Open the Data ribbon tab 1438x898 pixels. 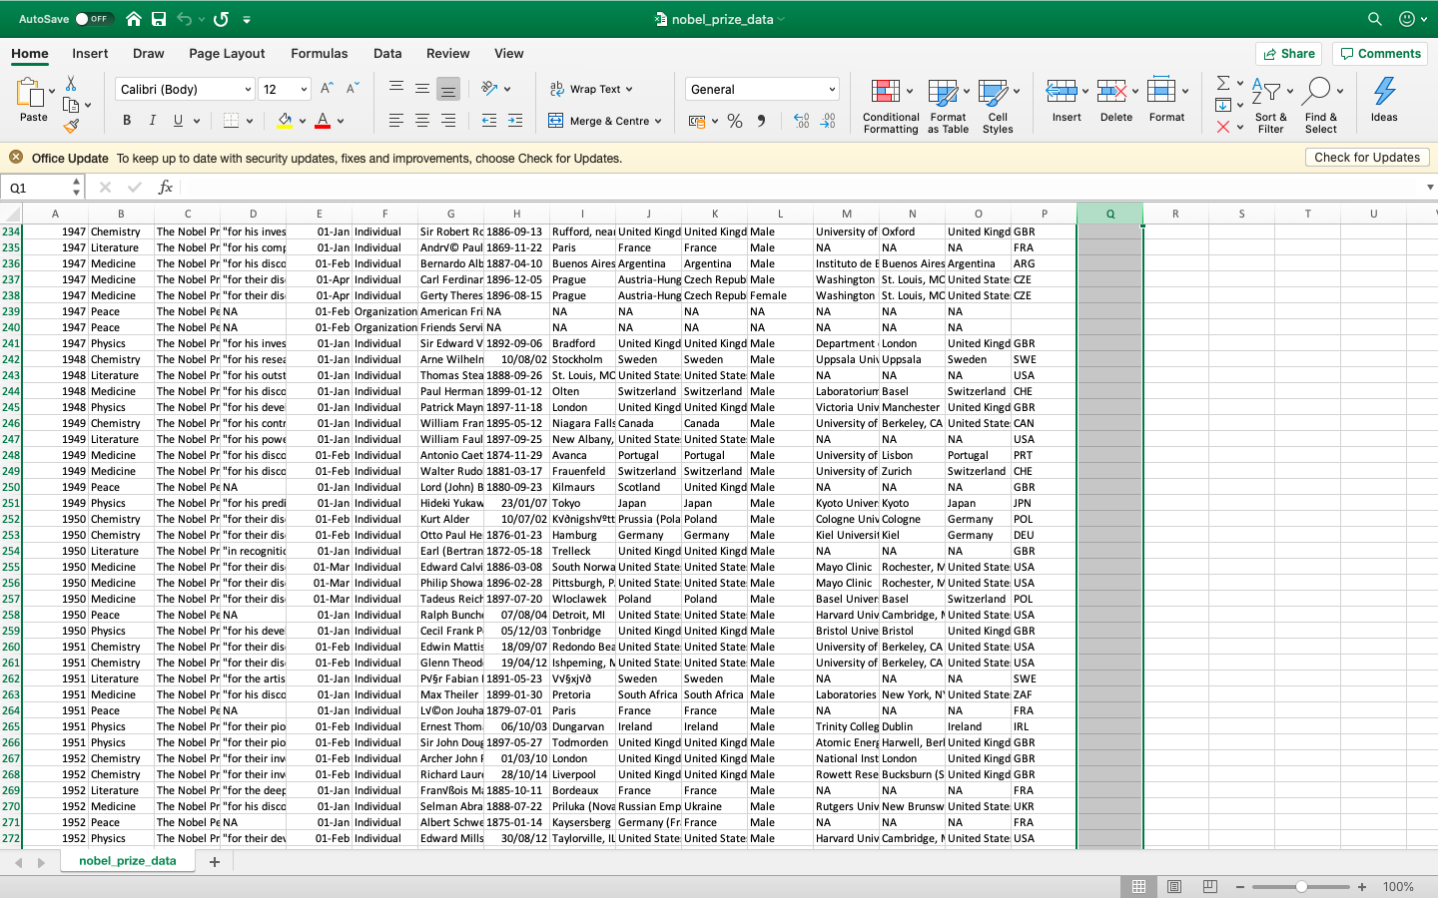pyautogui.click(x=387, y=54)
